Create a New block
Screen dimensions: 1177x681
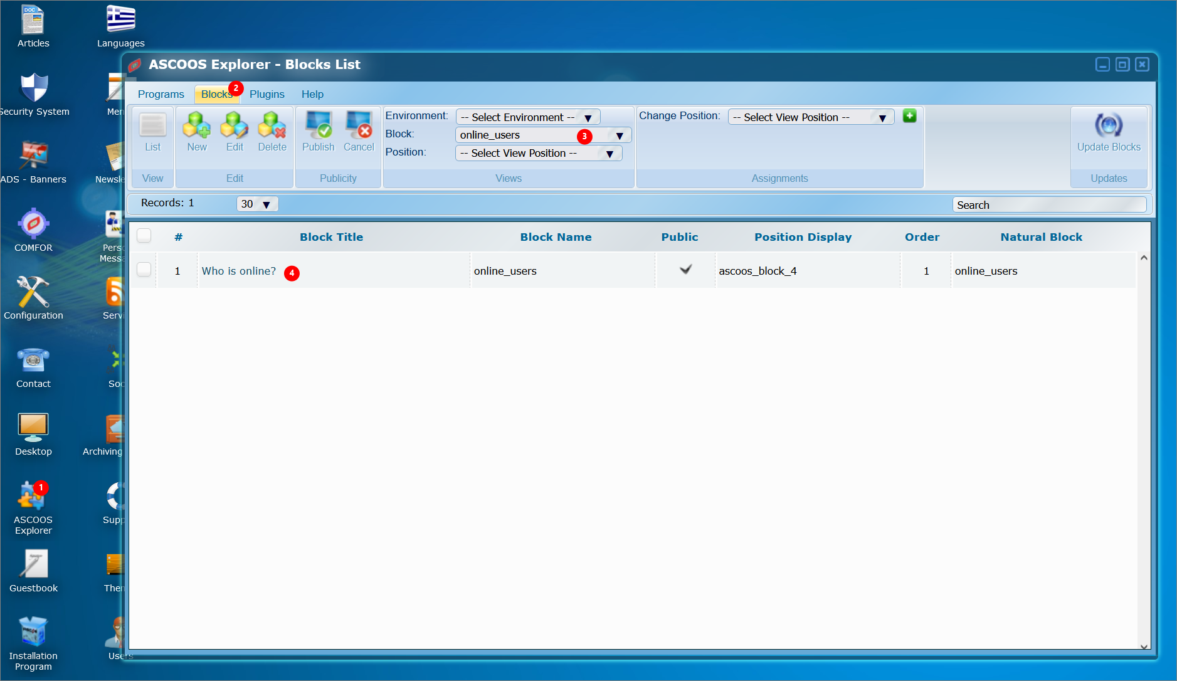(197, 132)
